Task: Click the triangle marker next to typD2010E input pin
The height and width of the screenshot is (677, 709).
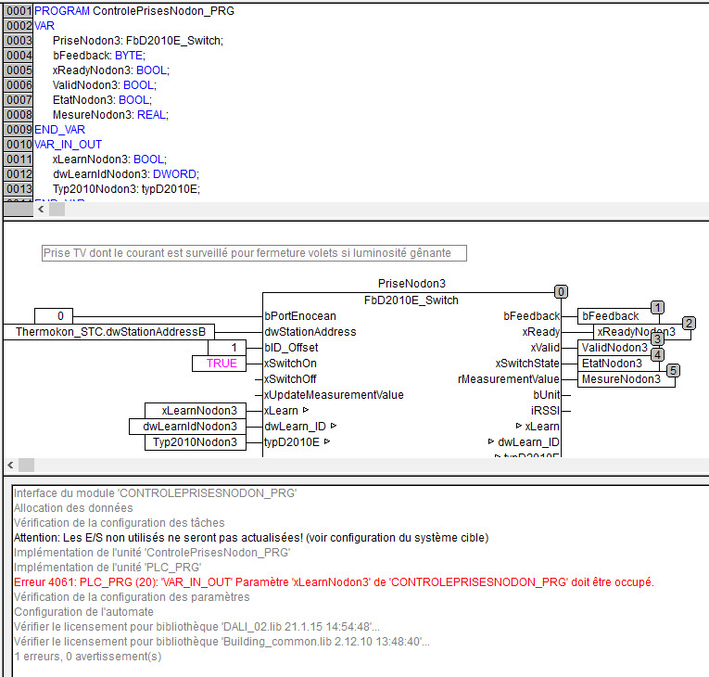Action: (x=326, y=442)
